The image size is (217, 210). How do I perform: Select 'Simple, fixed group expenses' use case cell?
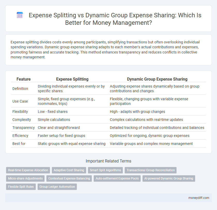tap(72, 101)
